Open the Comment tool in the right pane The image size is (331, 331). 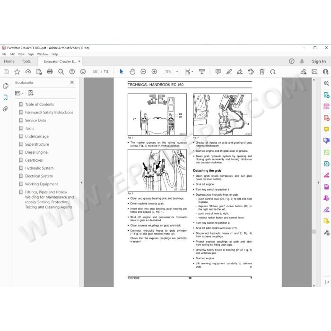coord(326,129)
